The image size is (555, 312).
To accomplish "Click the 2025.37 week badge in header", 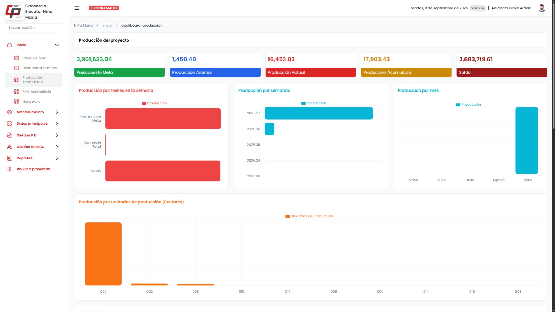I will click(478, 8).
